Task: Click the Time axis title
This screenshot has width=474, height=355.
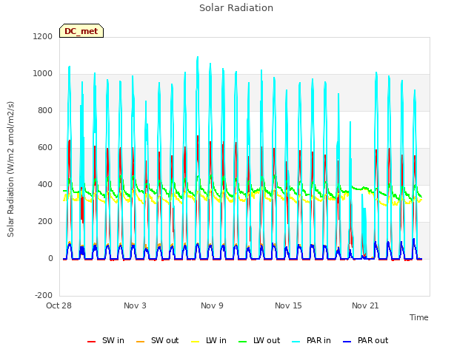Action: point(419,317)
